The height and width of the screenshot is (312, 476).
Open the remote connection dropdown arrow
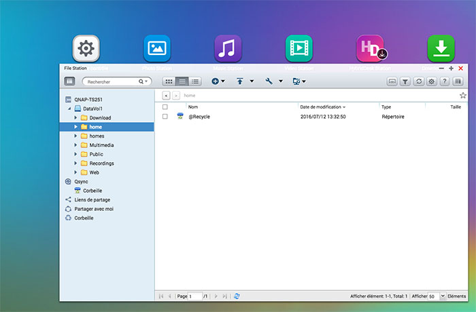pyautogui.click(x=304, y=81)
